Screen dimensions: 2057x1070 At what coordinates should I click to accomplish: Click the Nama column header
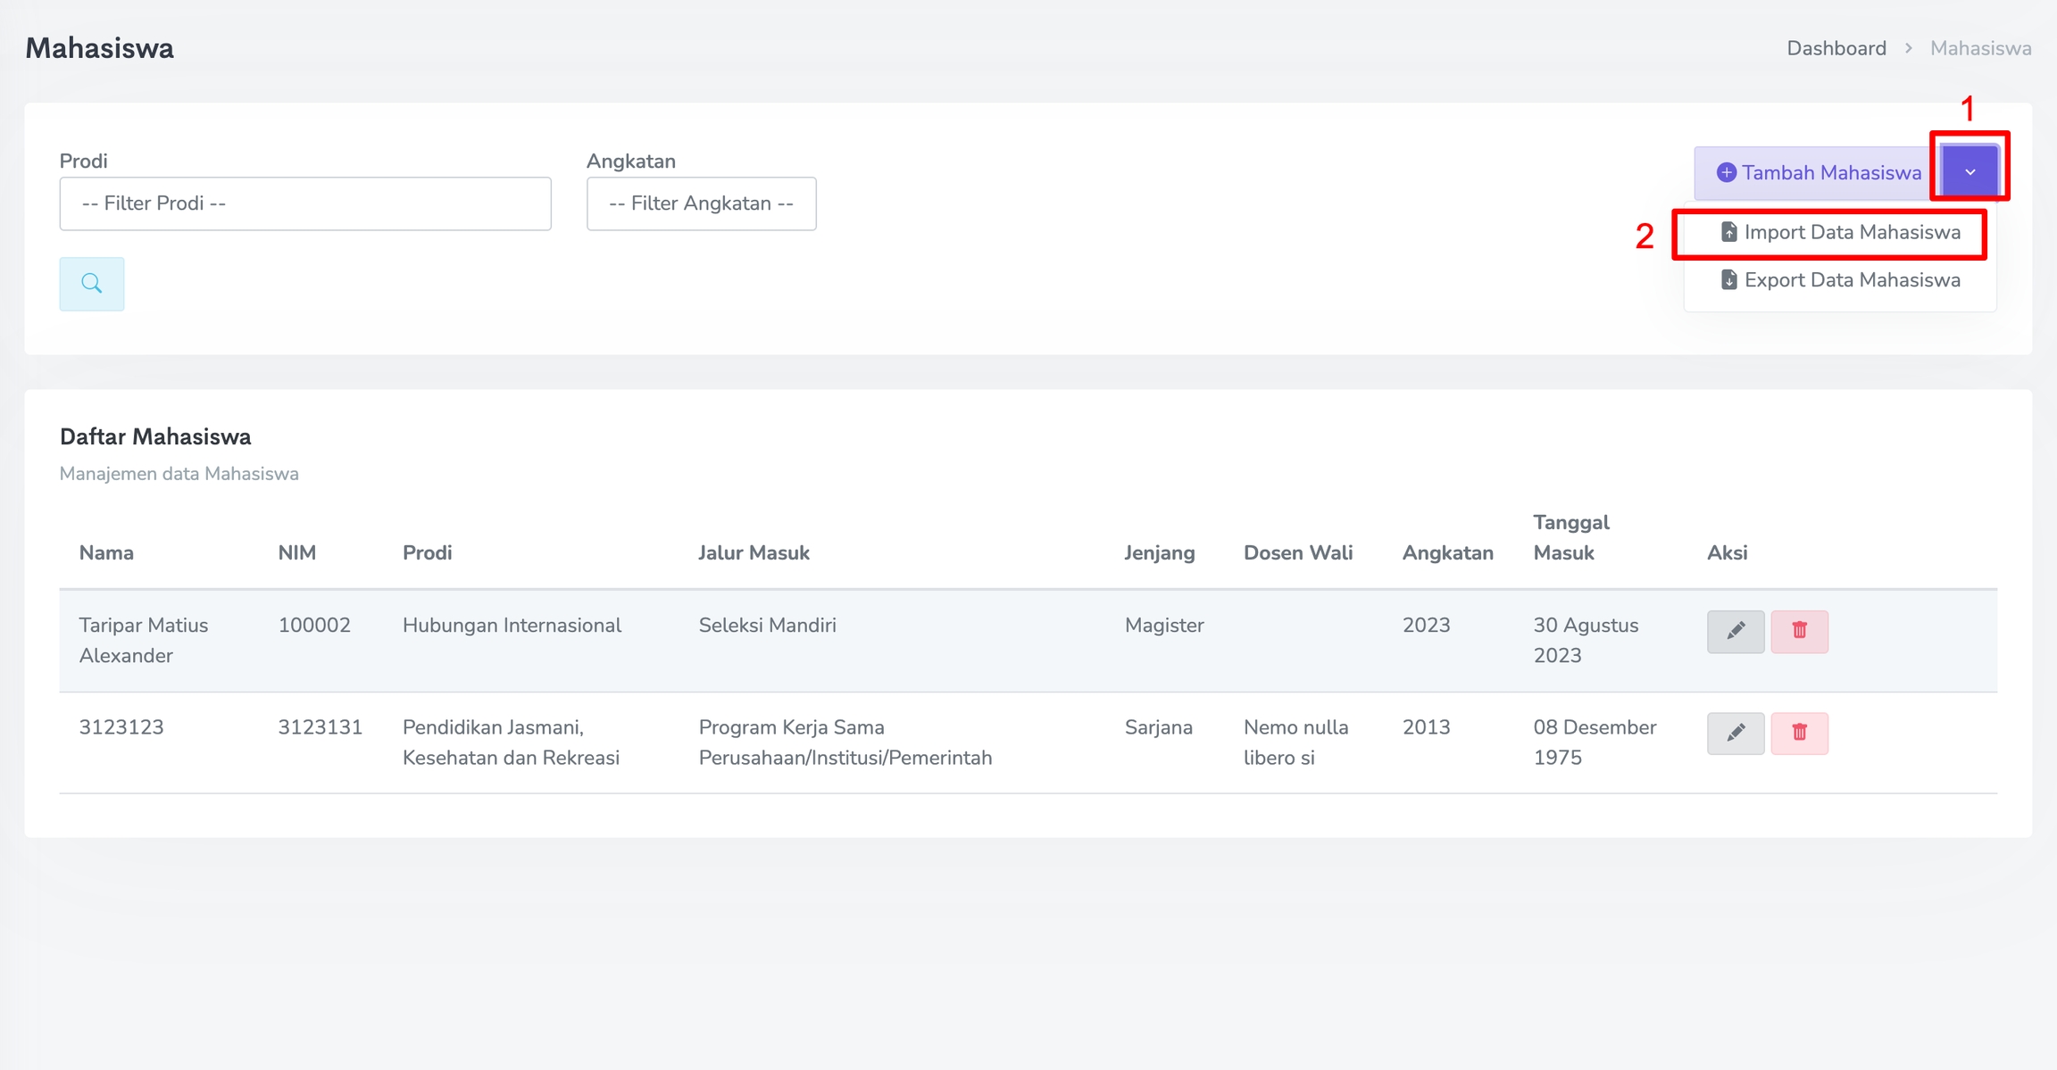106,552
